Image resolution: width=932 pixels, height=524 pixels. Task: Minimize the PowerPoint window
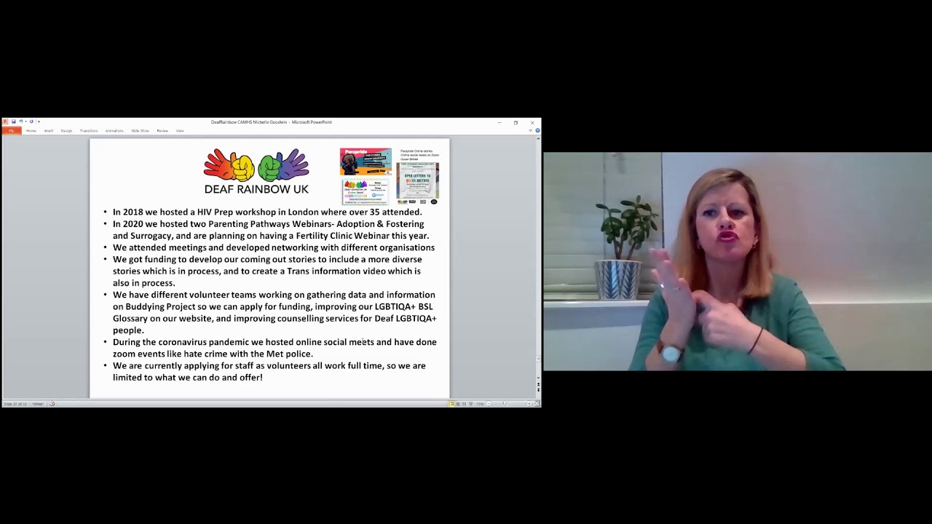(x=499, y=122)
